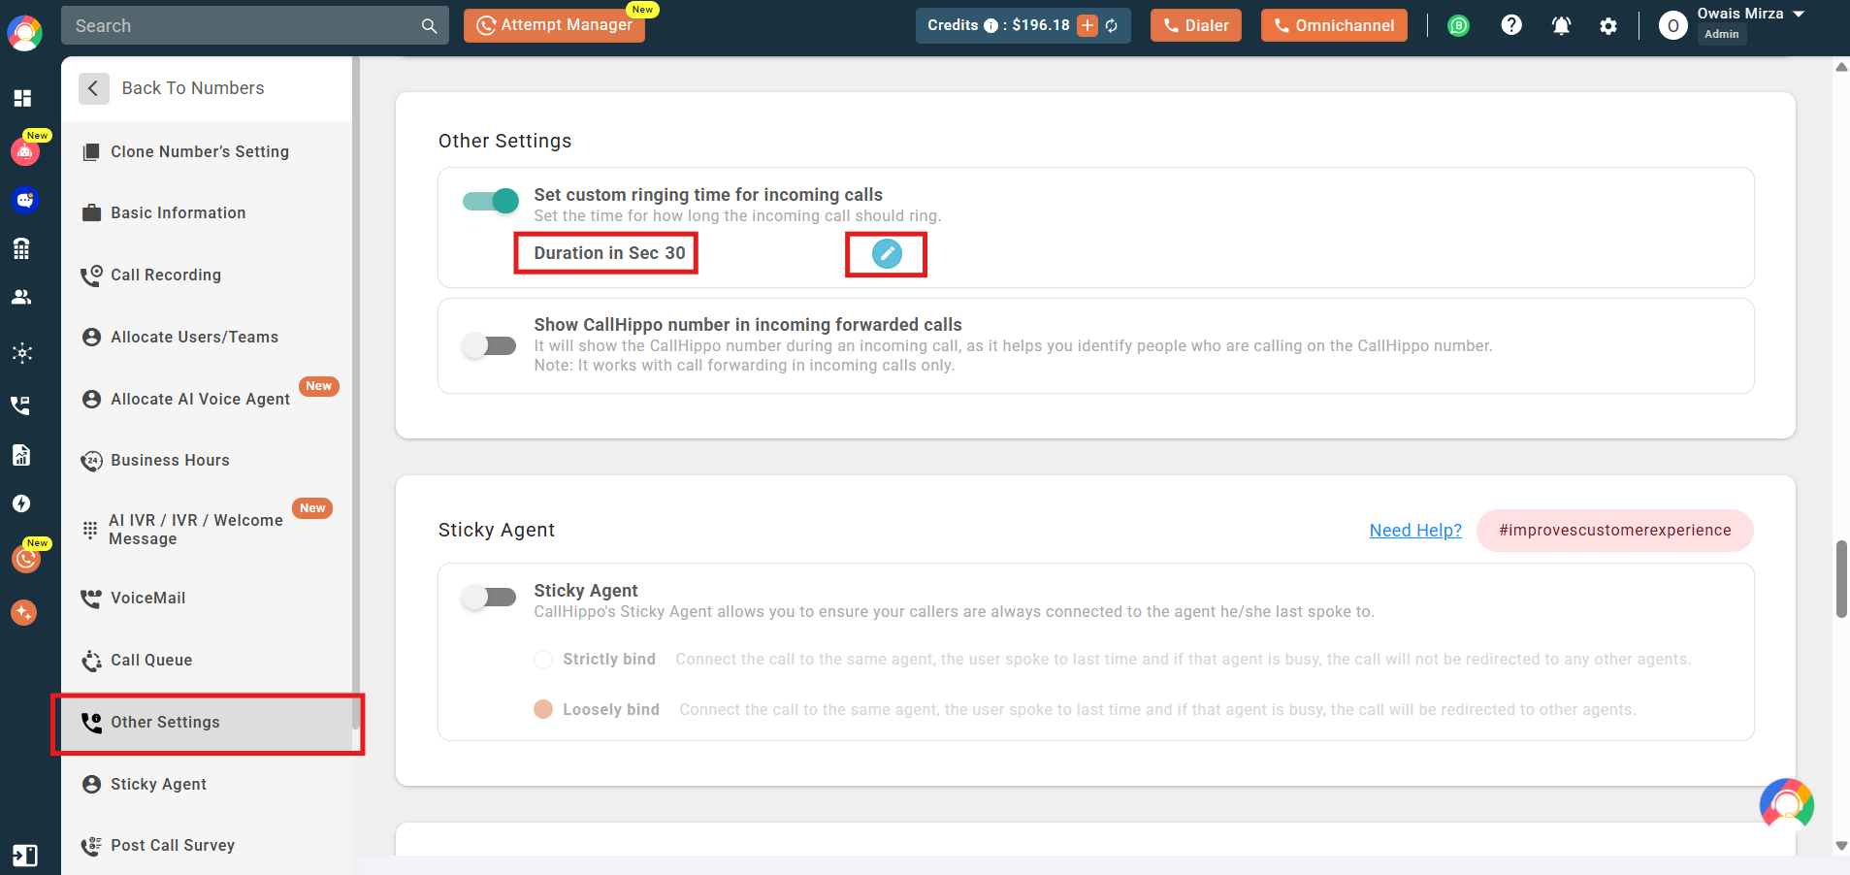This screenshot has width=1850, height=875.
Task: Click the scrollbar down arrow at bottom right
Action: click(x=1841, y=847)
